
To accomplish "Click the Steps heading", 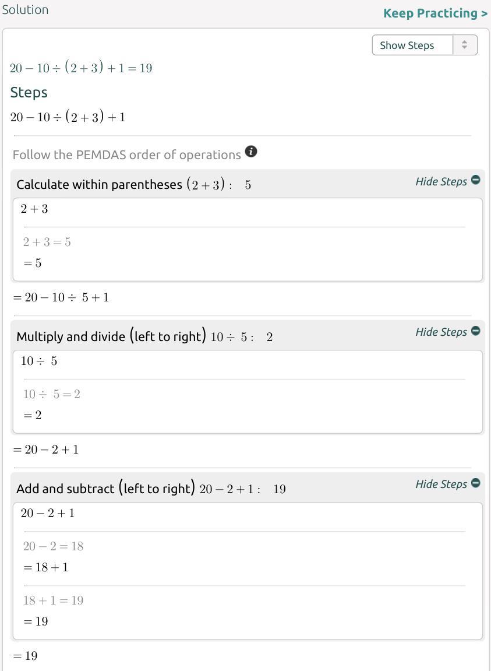I will 29,92.
